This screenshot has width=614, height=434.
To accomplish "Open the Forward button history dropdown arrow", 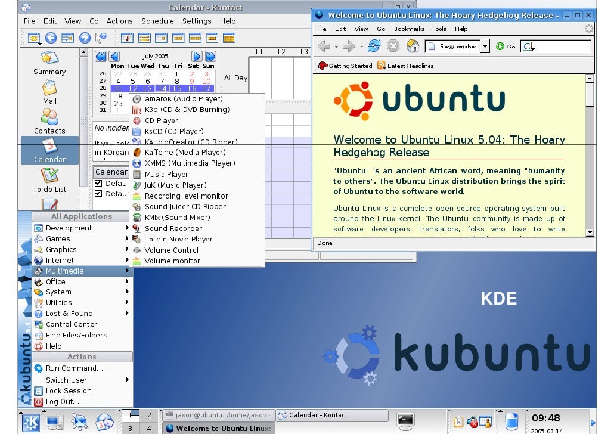I will [x=361, y=46].
